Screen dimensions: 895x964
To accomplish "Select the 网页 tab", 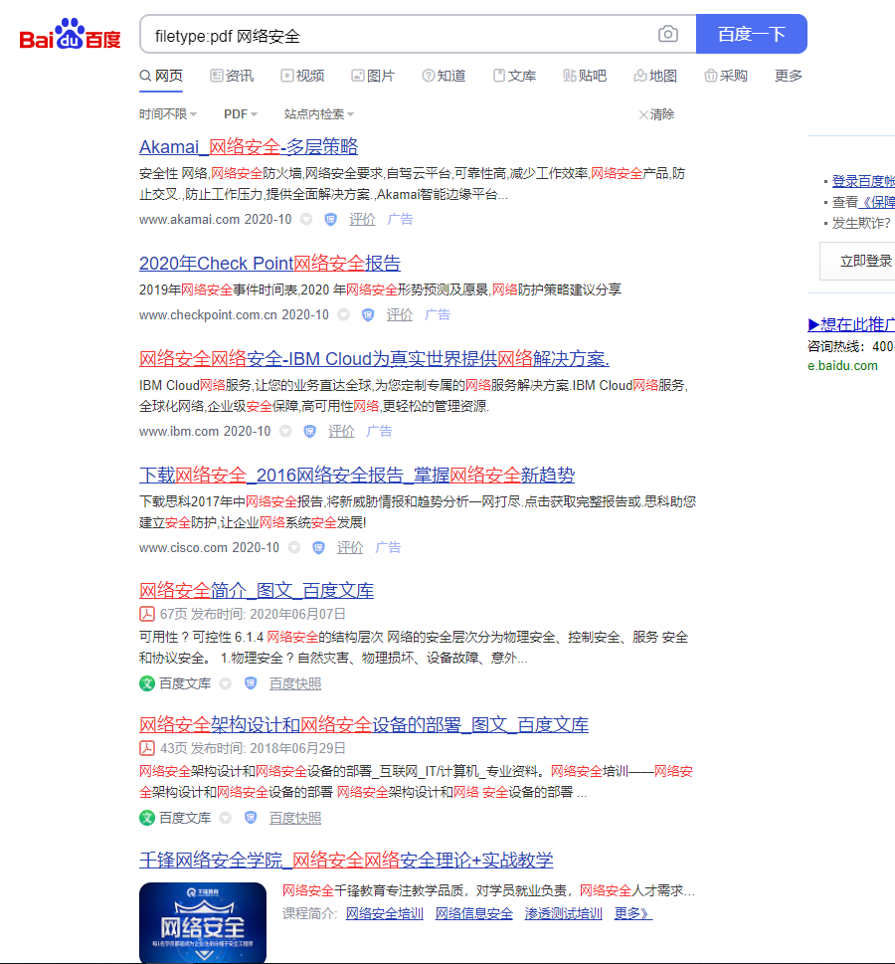I will (x=161, y=76).
